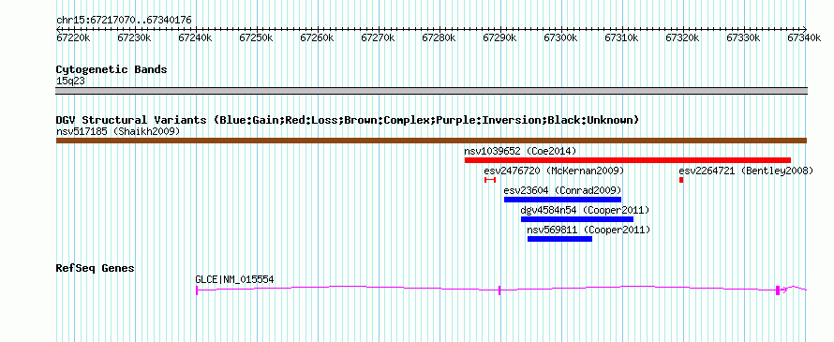Select the nsv569811 blue gain bar

click(559, 239)
